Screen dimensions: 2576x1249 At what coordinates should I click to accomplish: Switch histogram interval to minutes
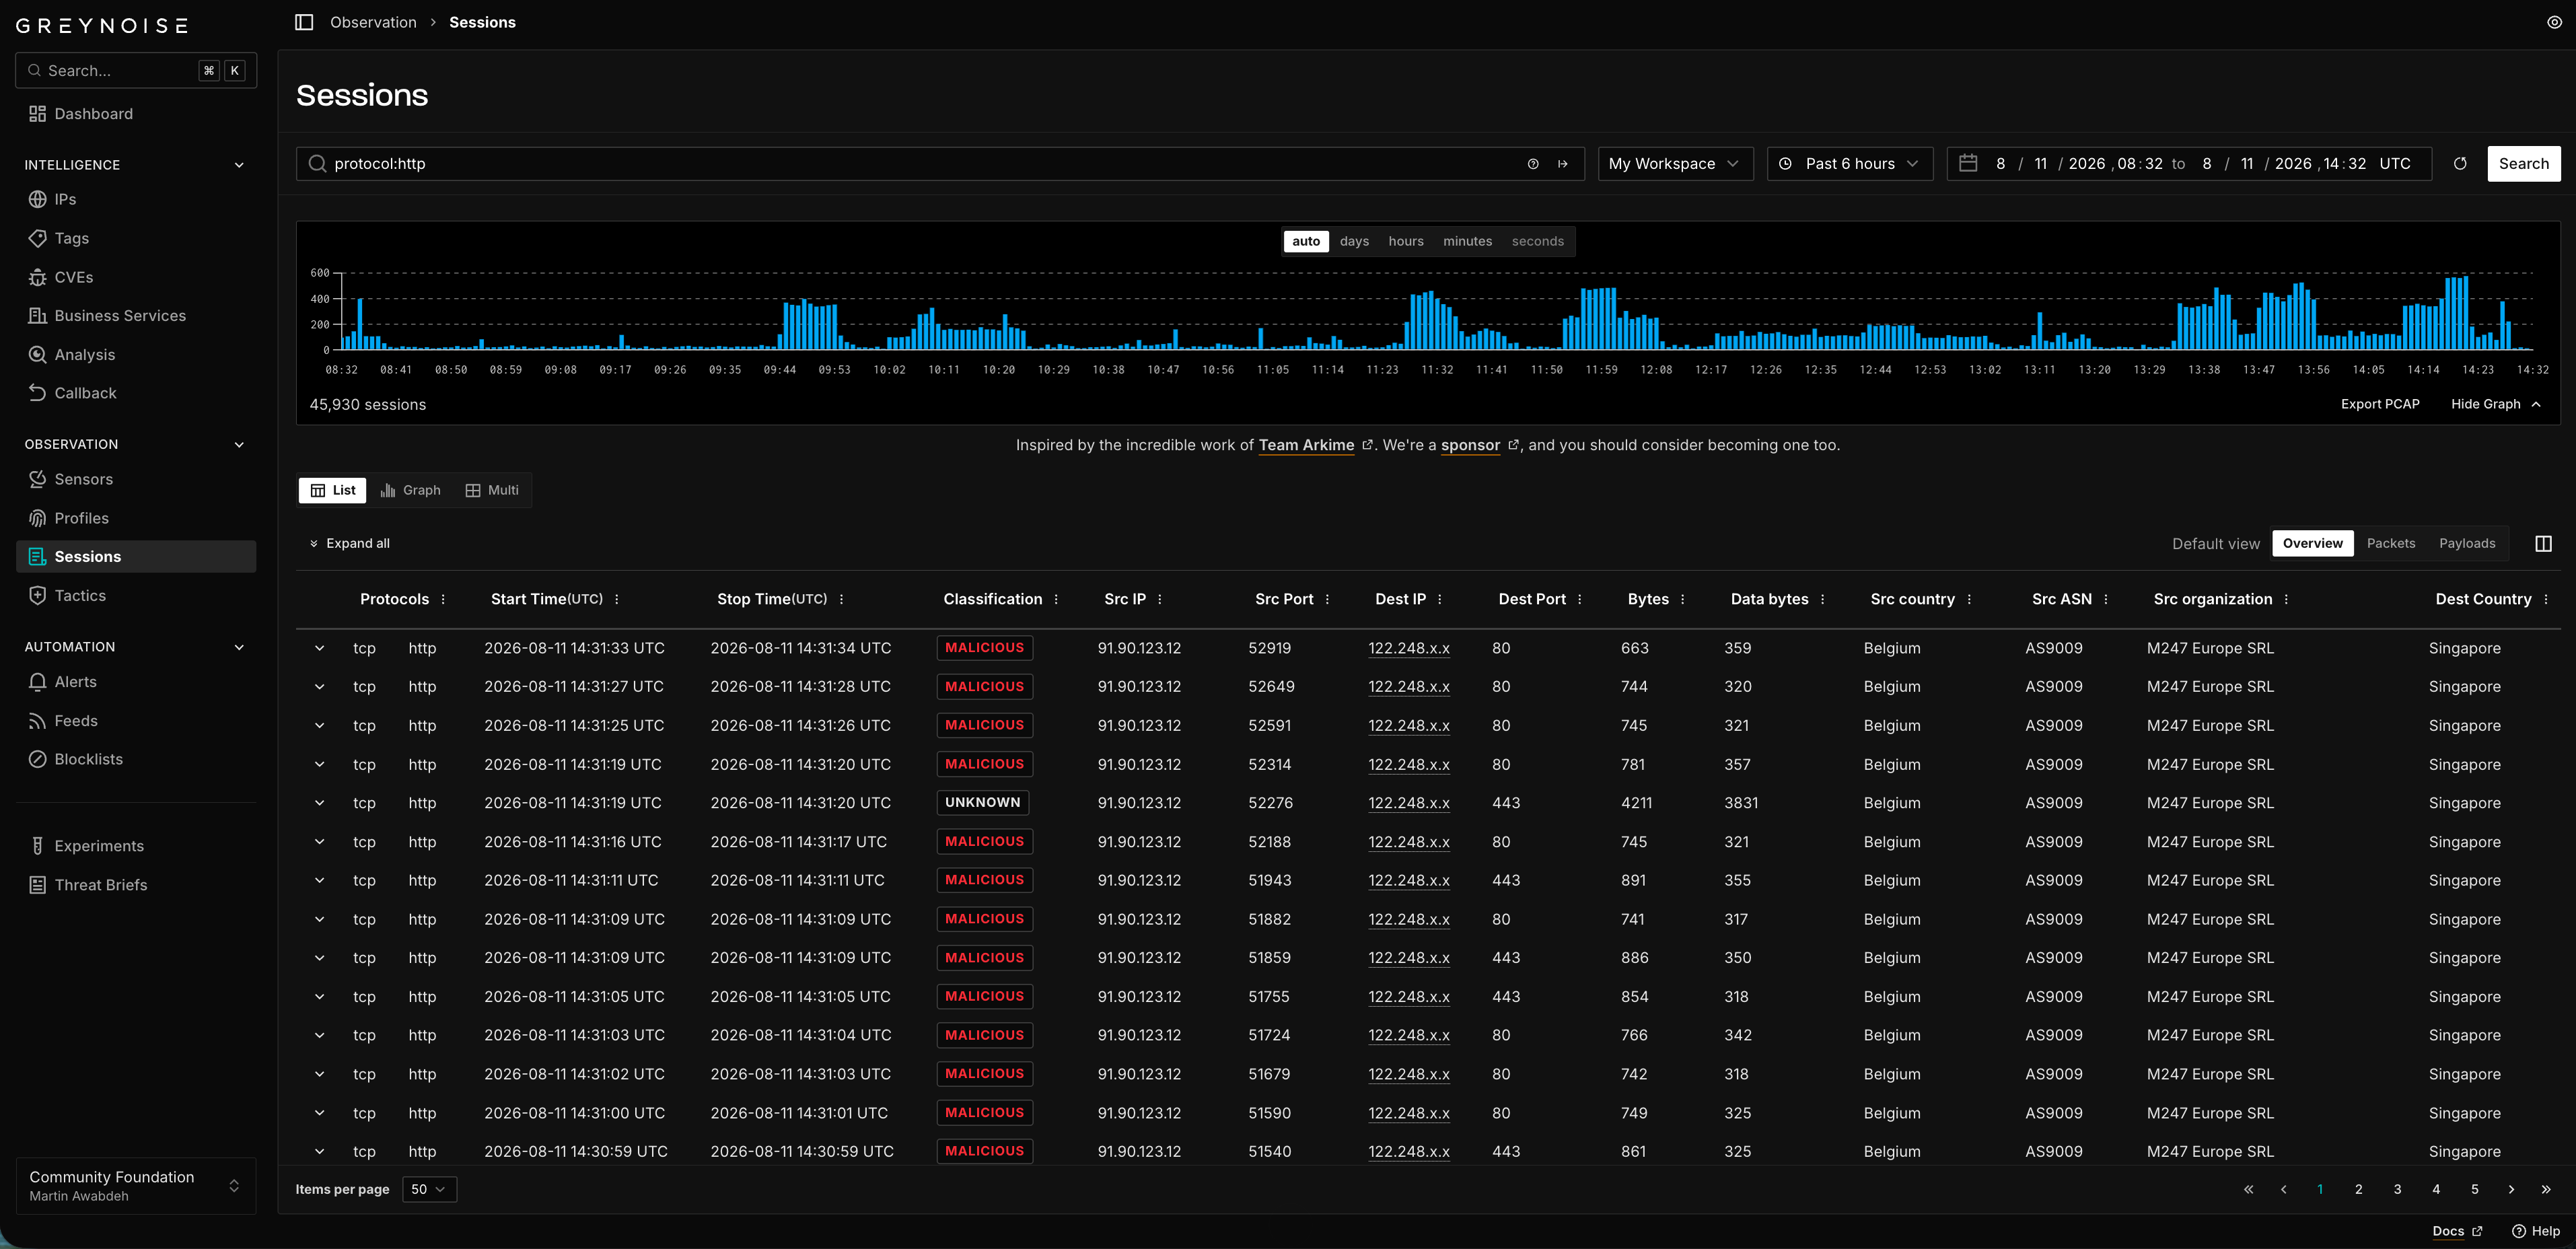tap(1467, 241)
